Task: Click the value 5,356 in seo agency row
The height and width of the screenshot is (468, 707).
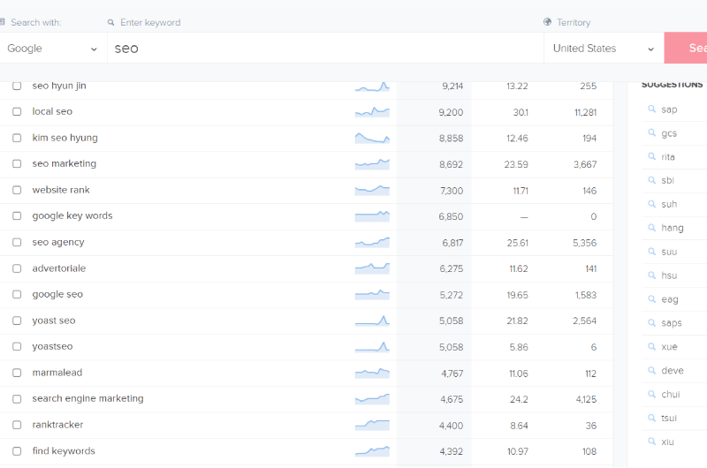Action: point(584,243)
